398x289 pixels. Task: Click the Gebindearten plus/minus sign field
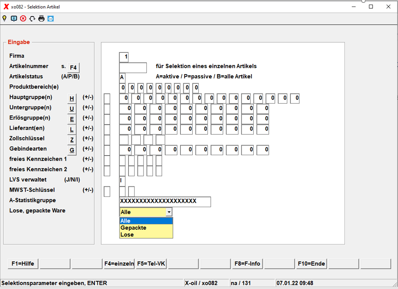pyautogui.click(x=107, y=150)
